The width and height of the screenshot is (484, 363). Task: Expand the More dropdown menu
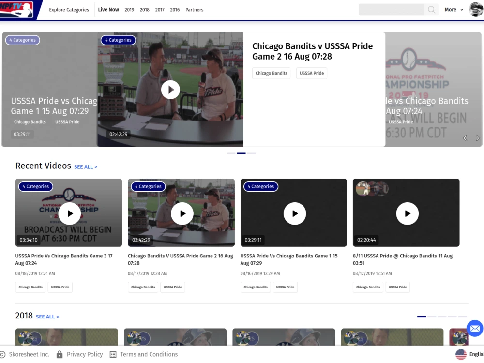point(454,10)
